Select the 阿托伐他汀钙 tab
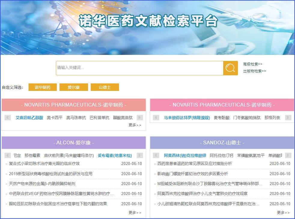Viewport: 295px width, 219px height. (221, 155)
